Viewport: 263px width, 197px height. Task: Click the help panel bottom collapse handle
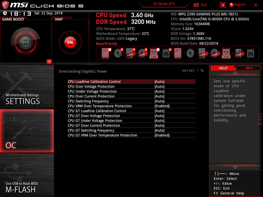[x=235, y=167]
